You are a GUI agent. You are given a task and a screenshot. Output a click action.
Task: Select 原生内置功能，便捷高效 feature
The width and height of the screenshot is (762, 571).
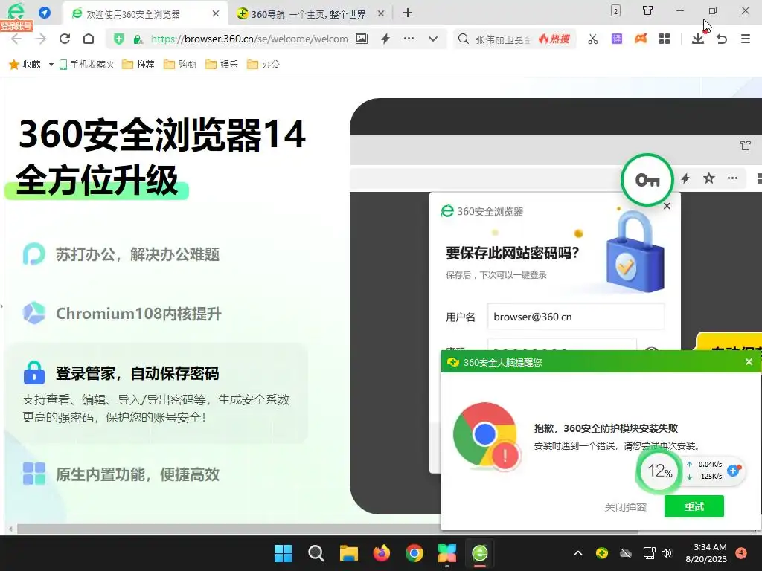[x=121, y=474]
